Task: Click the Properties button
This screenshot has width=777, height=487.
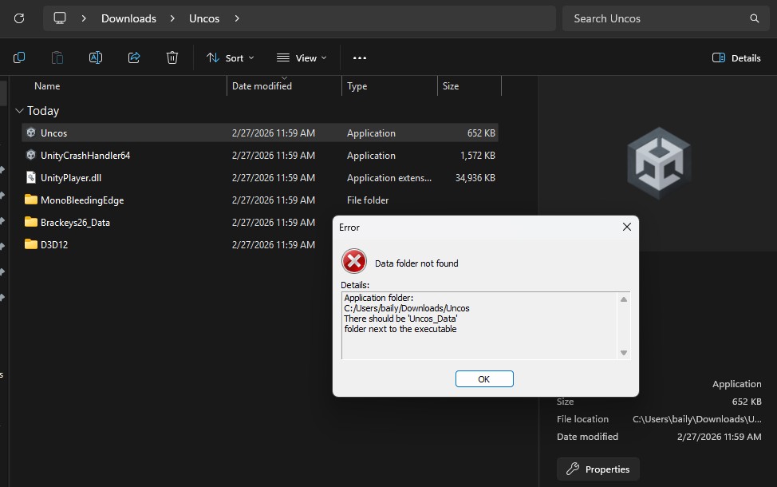Action: point(598,469)
